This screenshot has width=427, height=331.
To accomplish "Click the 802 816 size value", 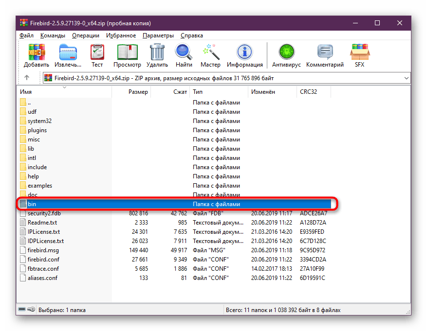I will (x=138, y=213).
